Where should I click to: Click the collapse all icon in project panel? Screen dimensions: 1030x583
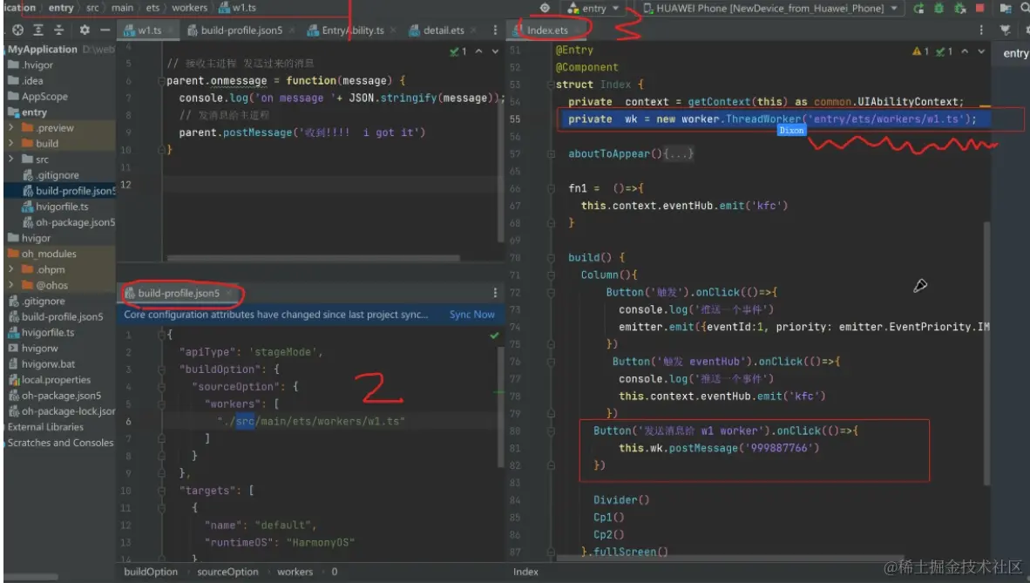(58, 30)
